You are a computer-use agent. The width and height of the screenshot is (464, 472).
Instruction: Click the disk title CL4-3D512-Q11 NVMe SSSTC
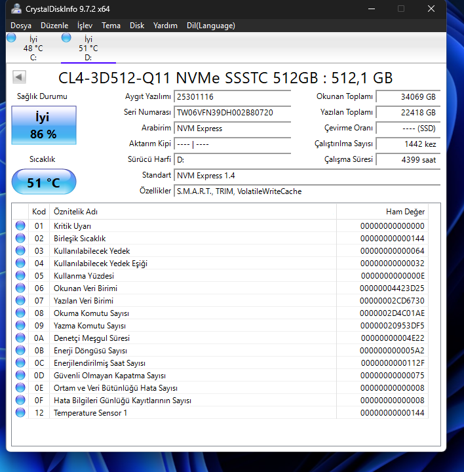point(225,78)
